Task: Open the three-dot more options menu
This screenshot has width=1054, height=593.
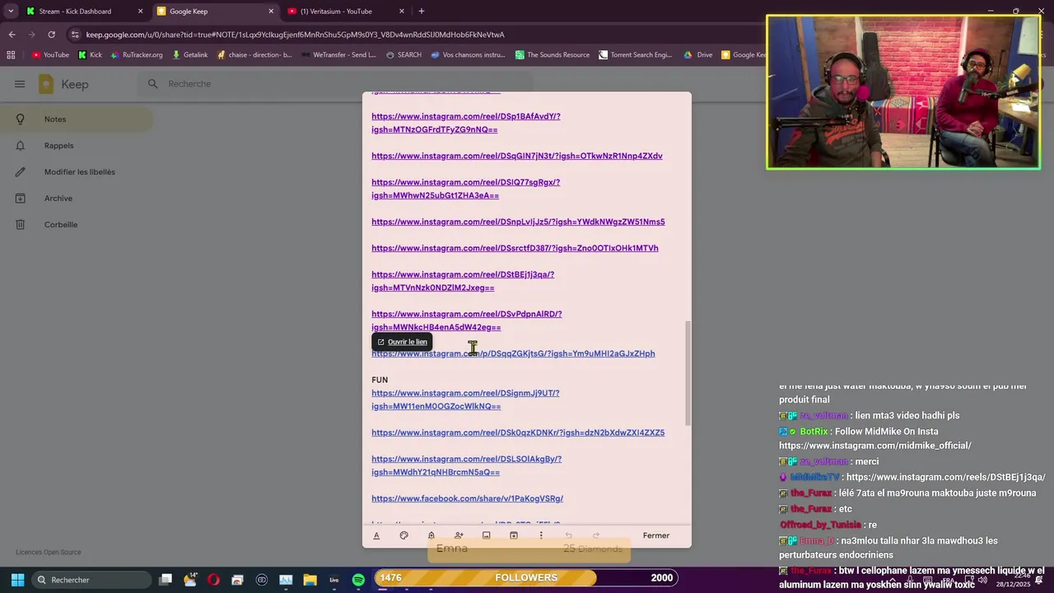Action: pos(541,535)
